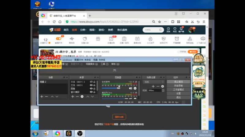Screen dimensions: 245x137
Task: Remove scene transition with minus icon
Action: click(158, 86)
